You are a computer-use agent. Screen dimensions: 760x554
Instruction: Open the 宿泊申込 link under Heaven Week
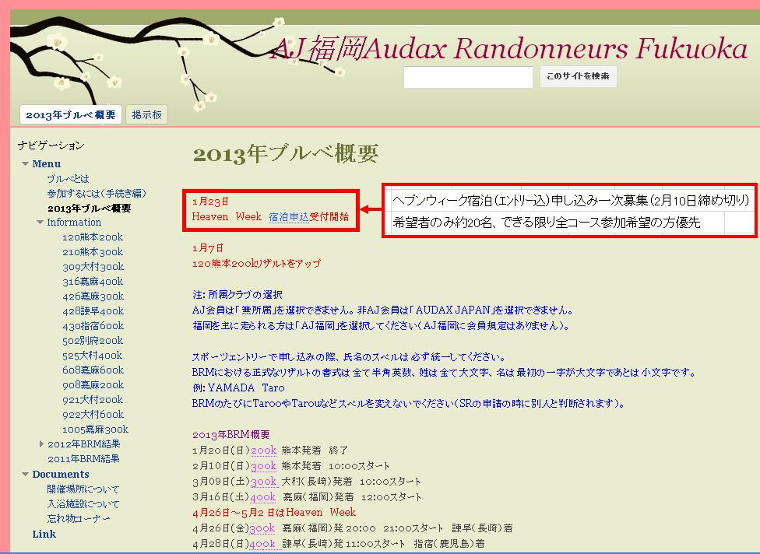[x=289, y=216]
